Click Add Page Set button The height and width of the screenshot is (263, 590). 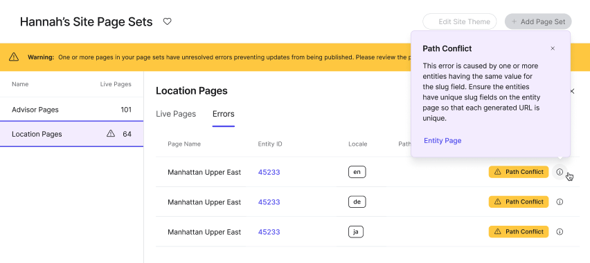538,22
